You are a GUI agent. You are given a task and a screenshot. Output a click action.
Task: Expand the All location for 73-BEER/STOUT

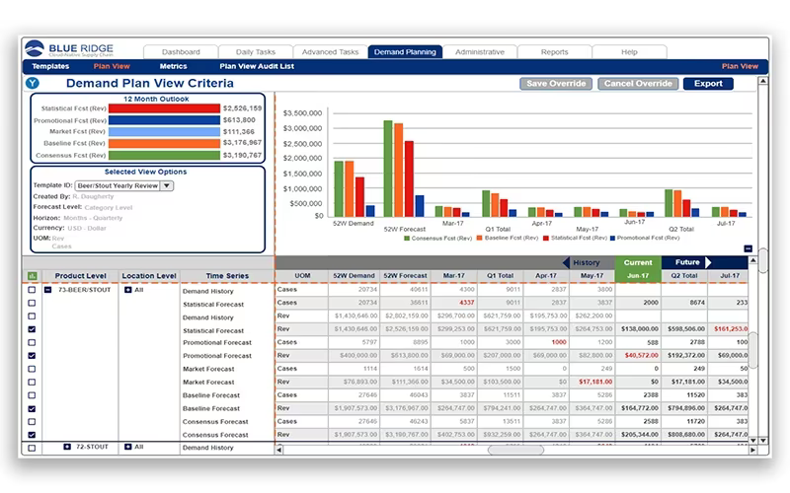(128, 290)
